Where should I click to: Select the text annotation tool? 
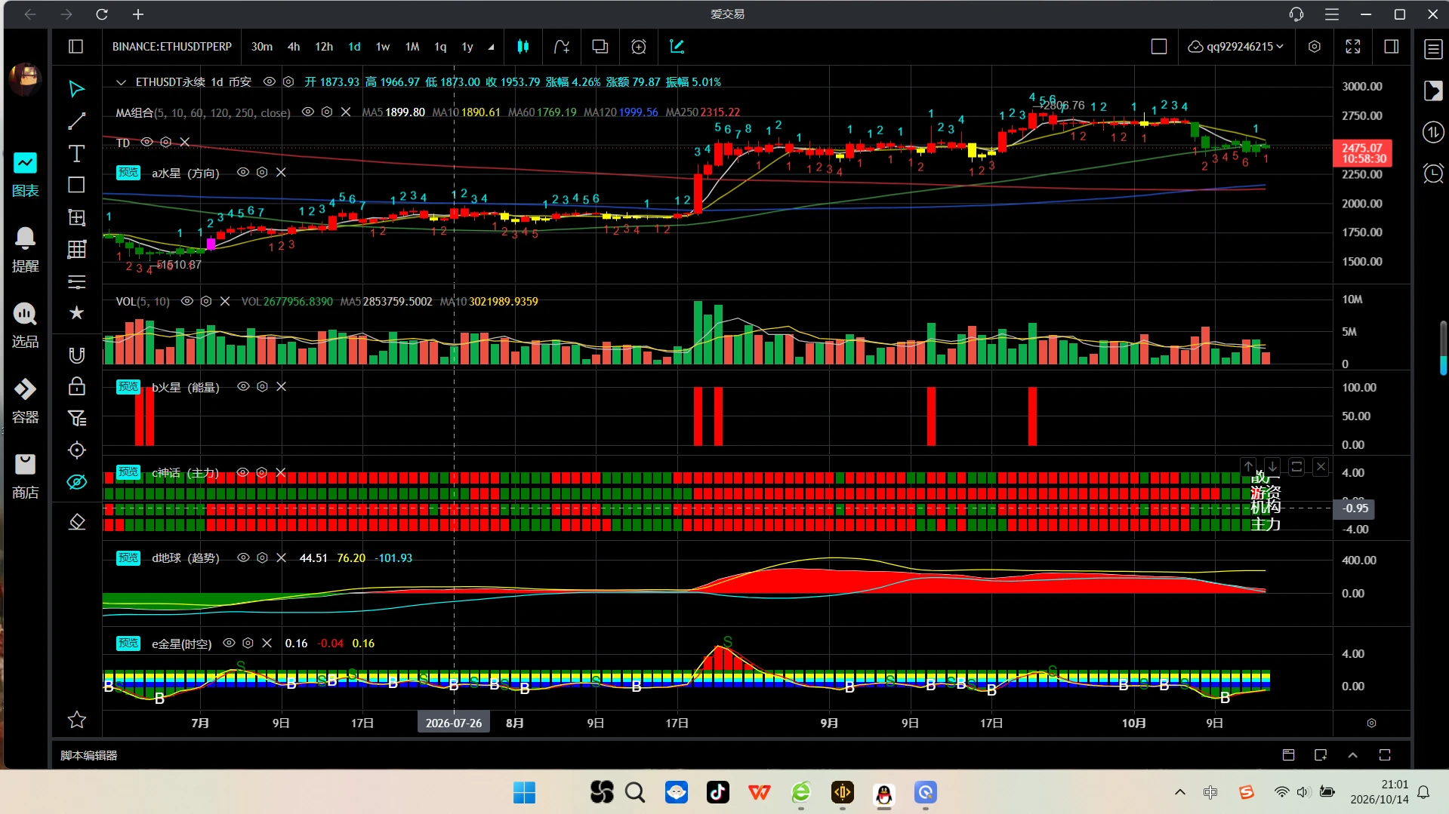76,154
